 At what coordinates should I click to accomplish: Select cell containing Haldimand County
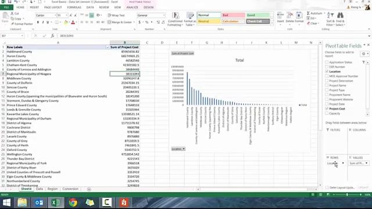(58, 52)
